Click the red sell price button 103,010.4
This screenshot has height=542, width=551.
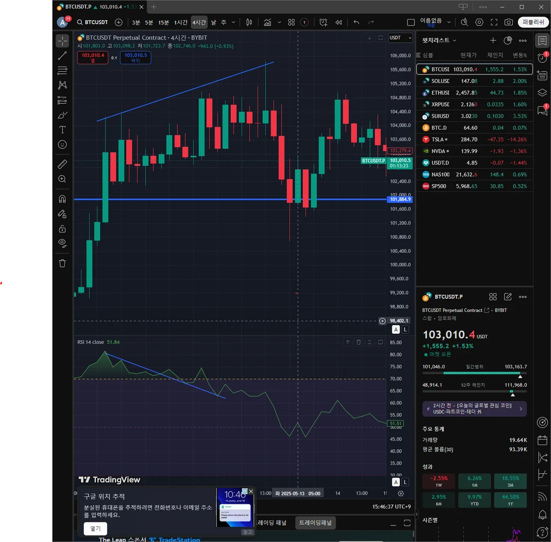(93, 58)
